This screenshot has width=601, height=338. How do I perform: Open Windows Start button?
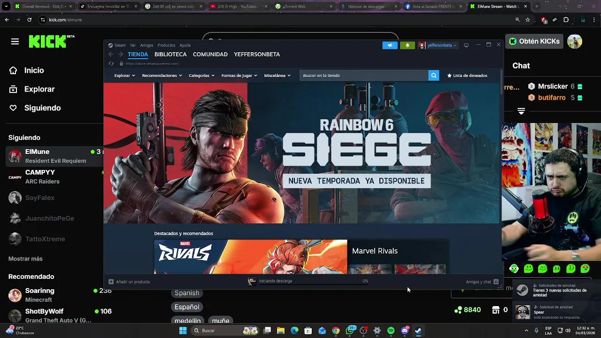click(x=183, y=330)
